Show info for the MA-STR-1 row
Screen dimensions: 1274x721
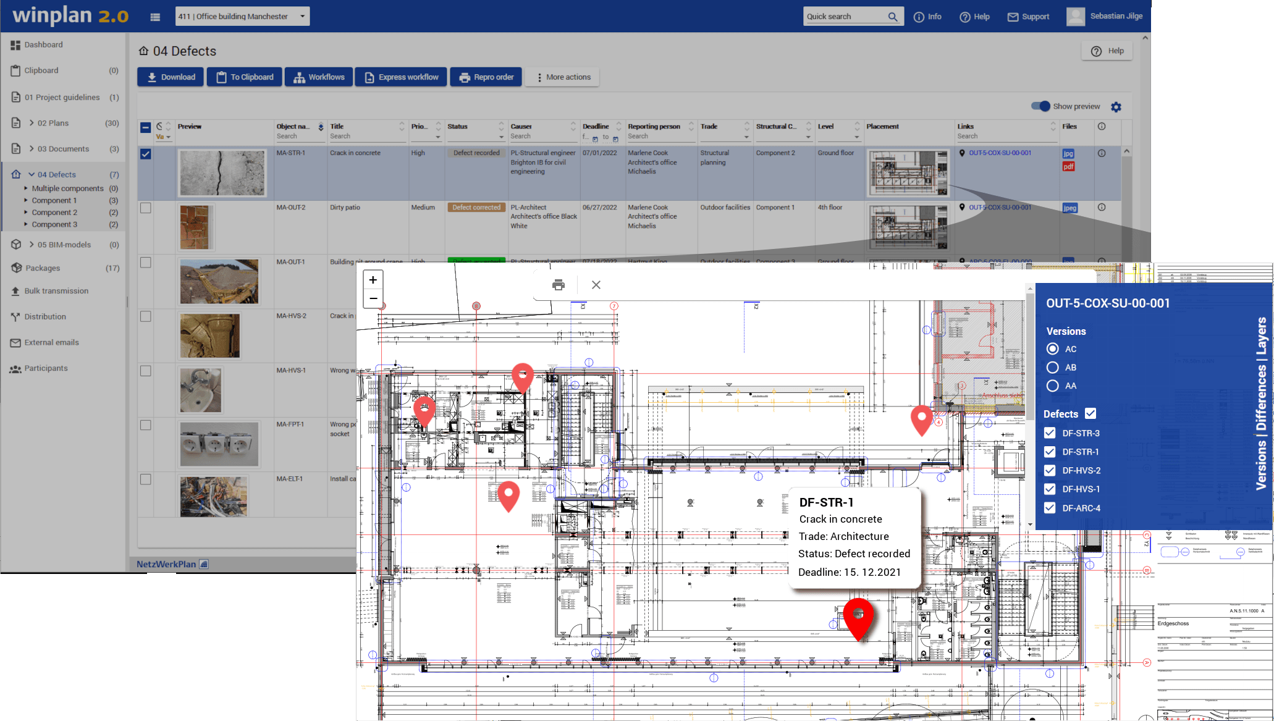[1102, 153]
